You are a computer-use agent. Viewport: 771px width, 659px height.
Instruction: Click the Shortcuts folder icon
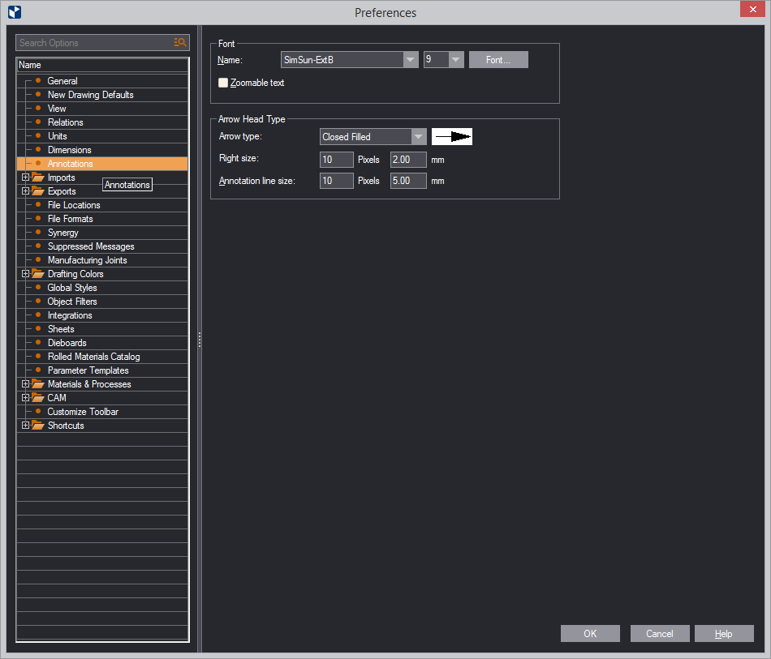[38, 426]
